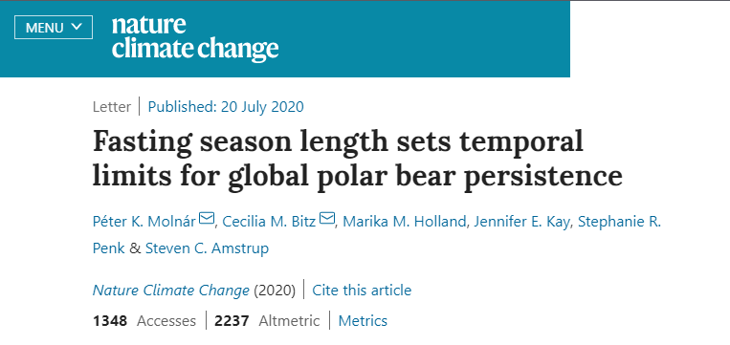Click envelope icon next to Cecilia M. Bitz
The width and height of the screenshot is (730, 345).
(327, 218)
